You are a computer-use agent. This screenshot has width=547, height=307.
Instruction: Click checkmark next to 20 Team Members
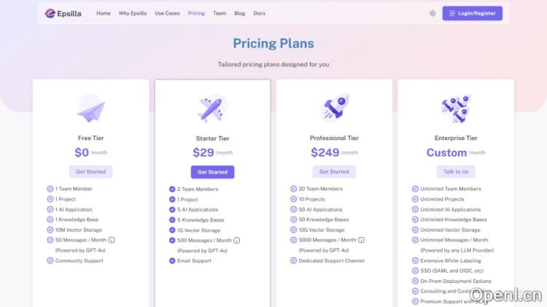[293, 189]
